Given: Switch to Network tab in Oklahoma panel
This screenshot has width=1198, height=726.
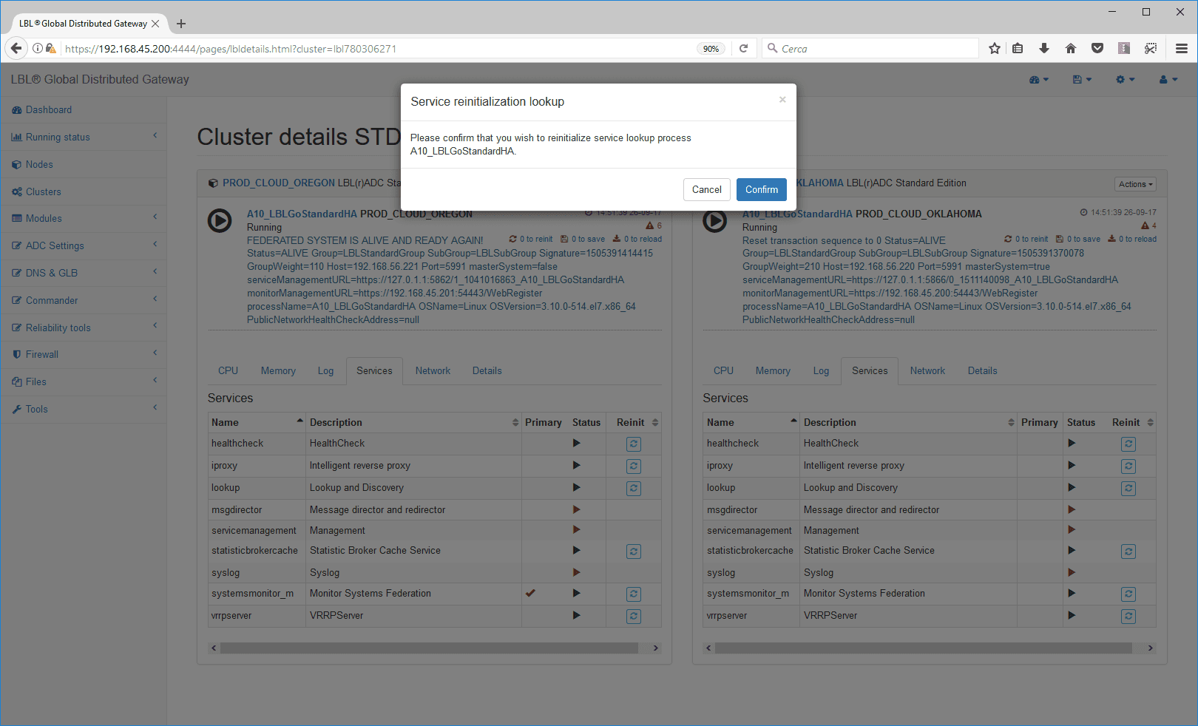Looking at the screenshot, I should [x=927, y=371].
